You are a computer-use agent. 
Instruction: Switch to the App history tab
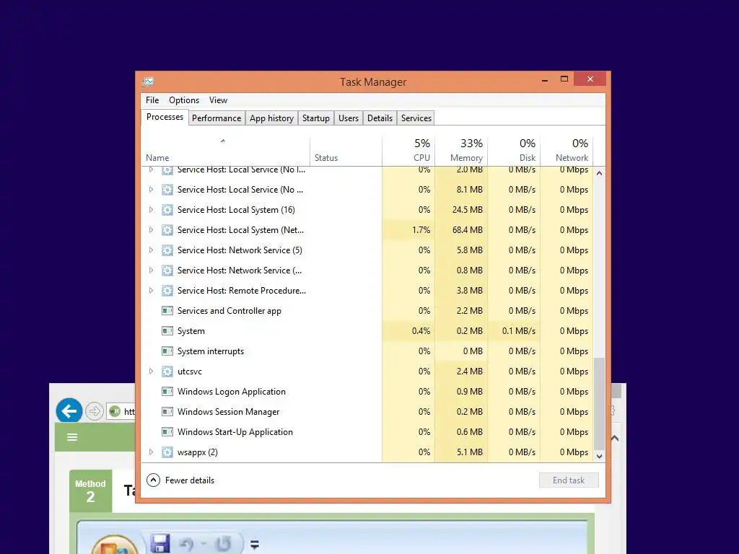click(x=271, y=118)
